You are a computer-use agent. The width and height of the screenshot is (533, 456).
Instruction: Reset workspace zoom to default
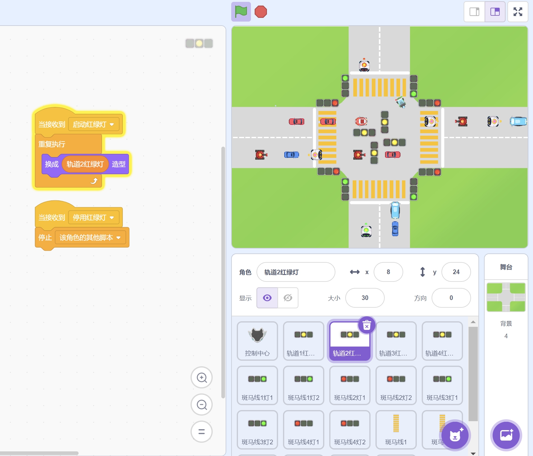(202, 432)
